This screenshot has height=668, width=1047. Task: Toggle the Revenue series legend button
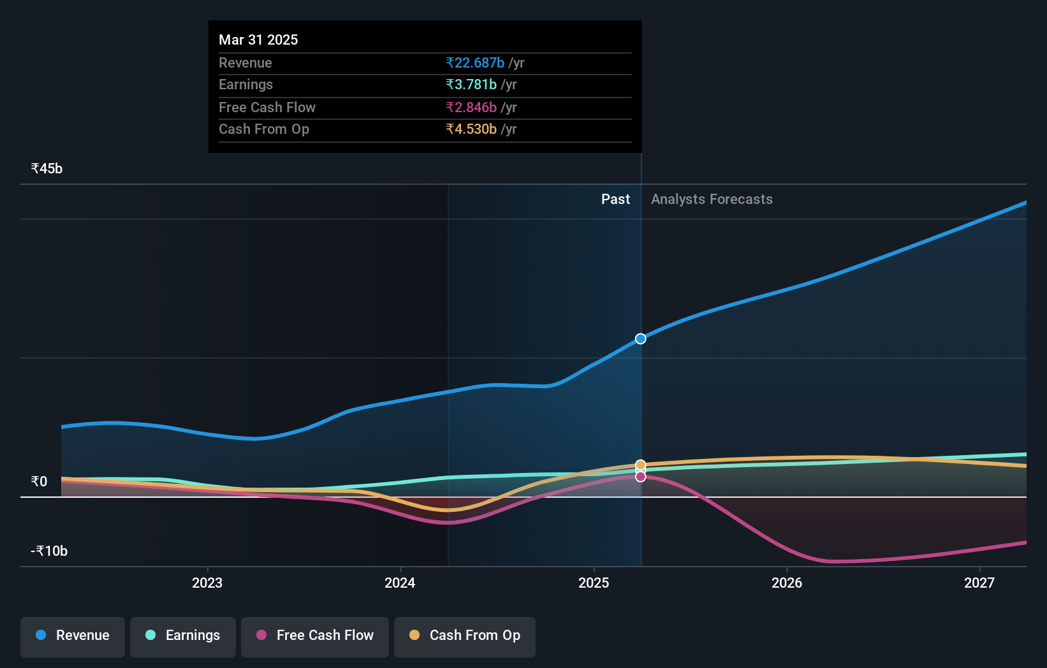click(73, 637)
